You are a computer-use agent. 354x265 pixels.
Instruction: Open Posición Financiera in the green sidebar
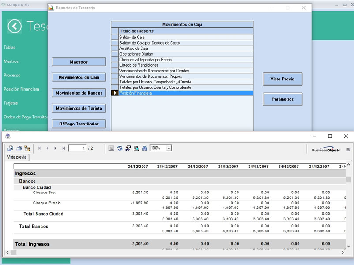(x=21, y=89)
